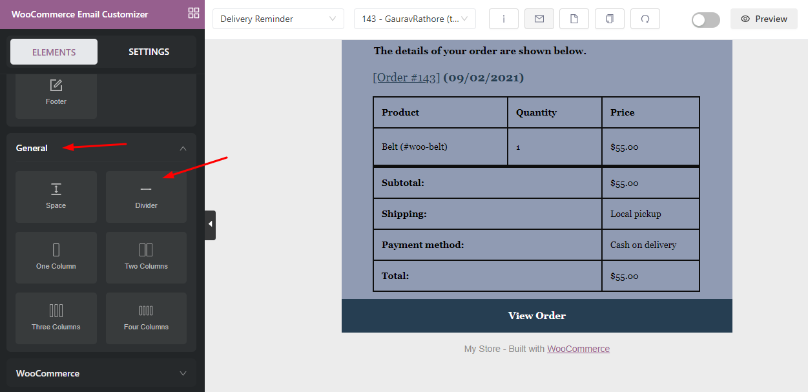Expand the WooCommerce section

(x=101, y=373)
